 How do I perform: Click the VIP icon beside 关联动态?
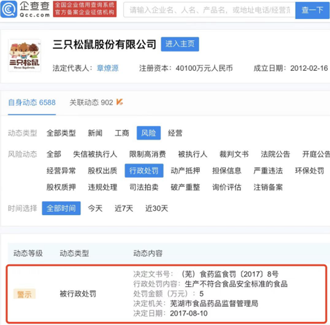[120, 102]
